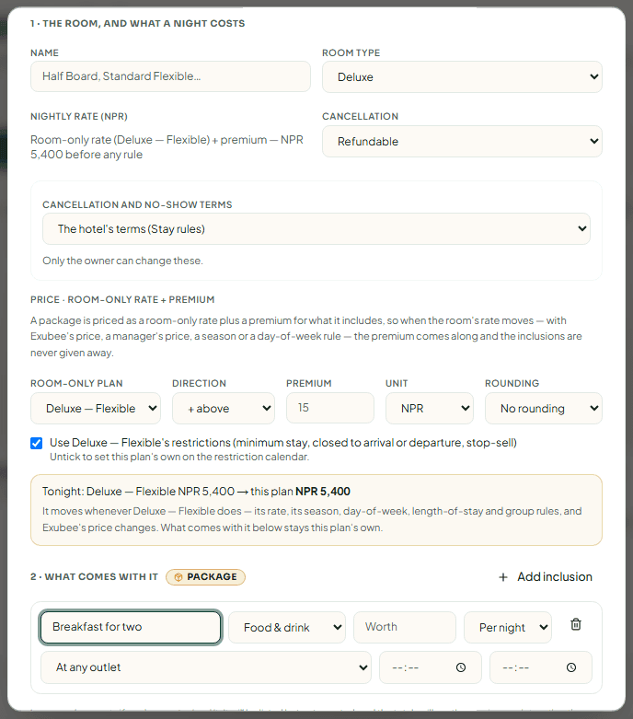Open the Room Type dropdown showing Deluxe
Screen dimensions: 633x719
tap(462, 76)
